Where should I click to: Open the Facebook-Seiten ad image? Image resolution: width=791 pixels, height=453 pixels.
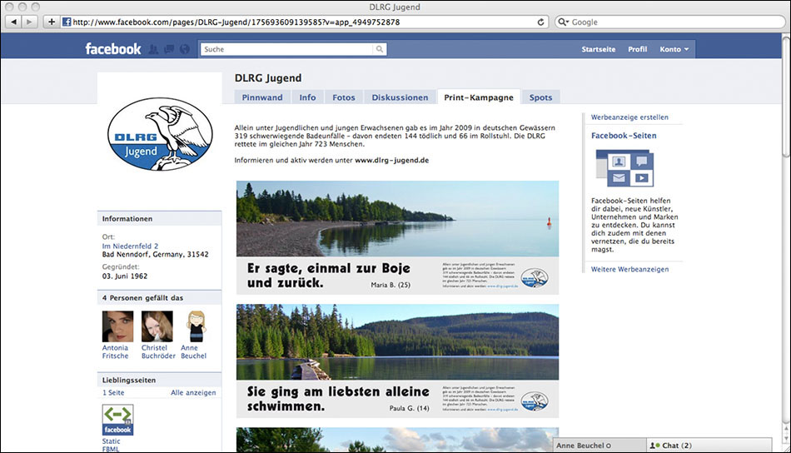624,168
